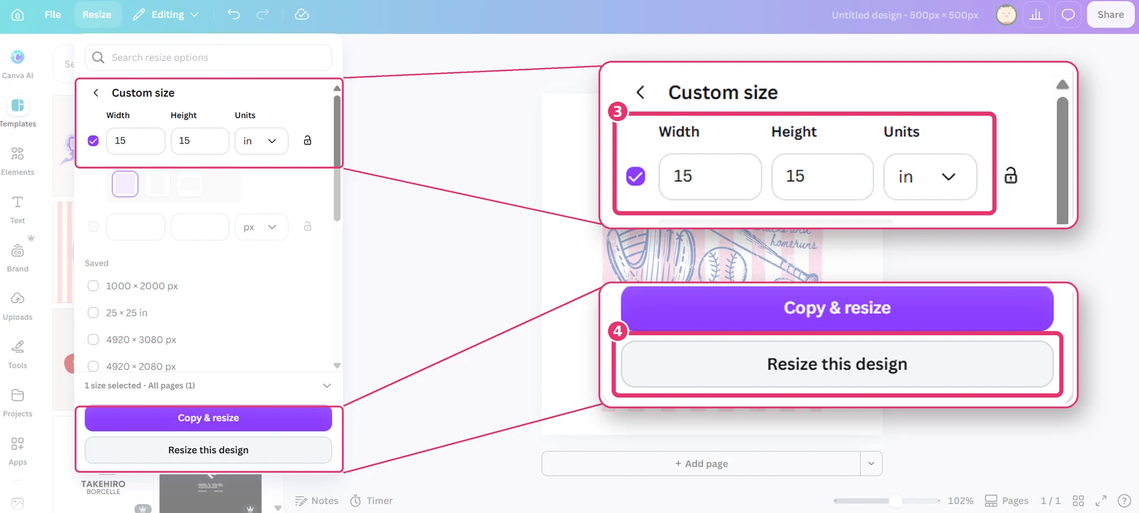Toggle the lock icon on px row
The width and height of the screenshot is (1139, 513).
point(307,227)
